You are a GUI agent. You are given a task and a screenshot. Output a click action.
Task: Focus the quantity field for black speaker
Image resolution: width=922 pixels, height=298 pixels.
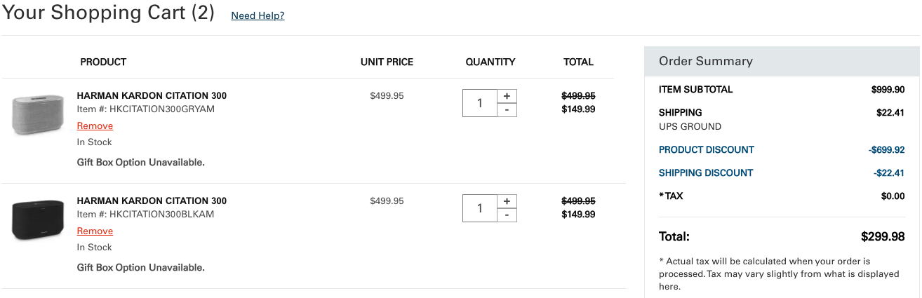point(480,208)
